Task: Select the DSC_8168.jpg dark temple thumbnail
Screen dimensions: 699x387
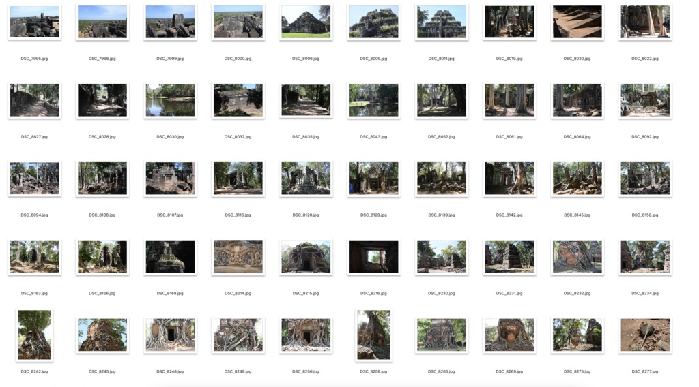Action: tap(170, 257)
